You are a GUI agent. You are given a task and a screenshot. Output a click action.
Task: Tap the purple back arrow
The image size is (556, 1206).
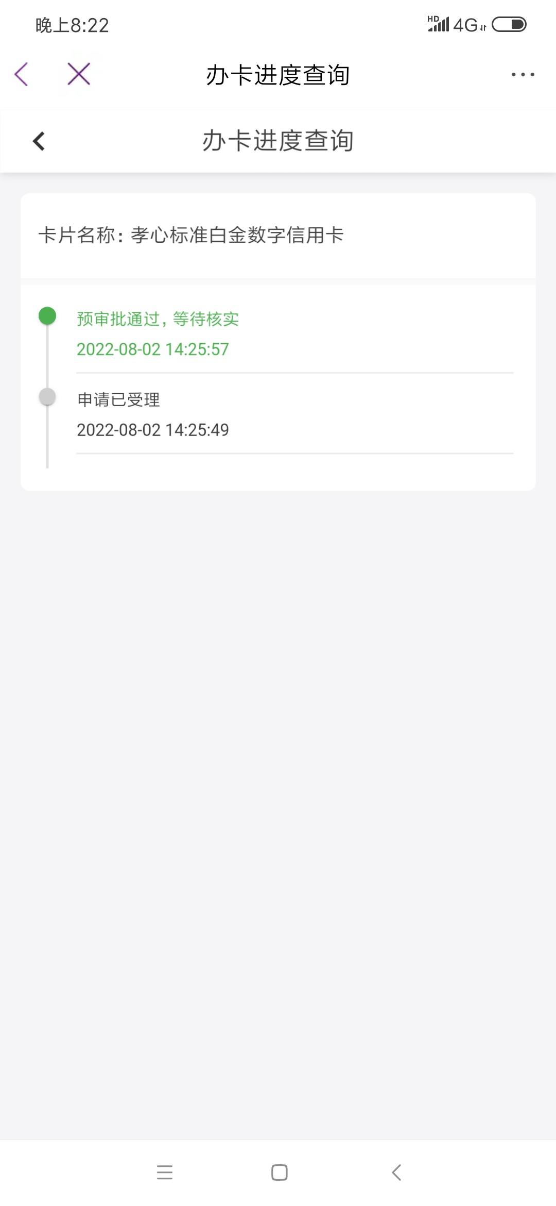[x=22, y=74]
